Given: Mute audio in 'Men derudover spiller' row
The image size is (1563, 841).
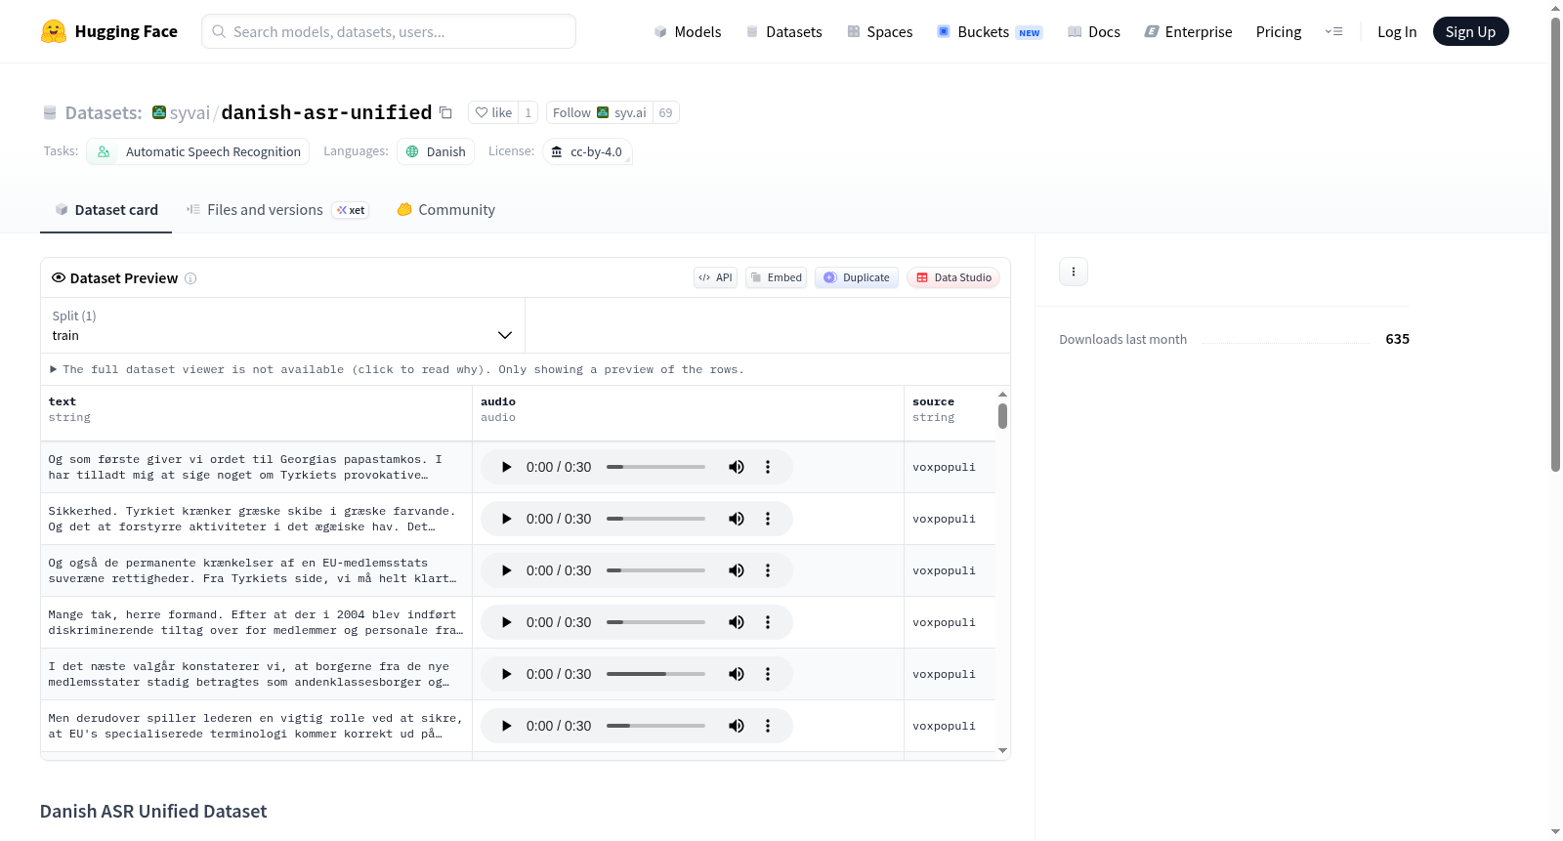Looking at the screenshot, I should point(737,726).
